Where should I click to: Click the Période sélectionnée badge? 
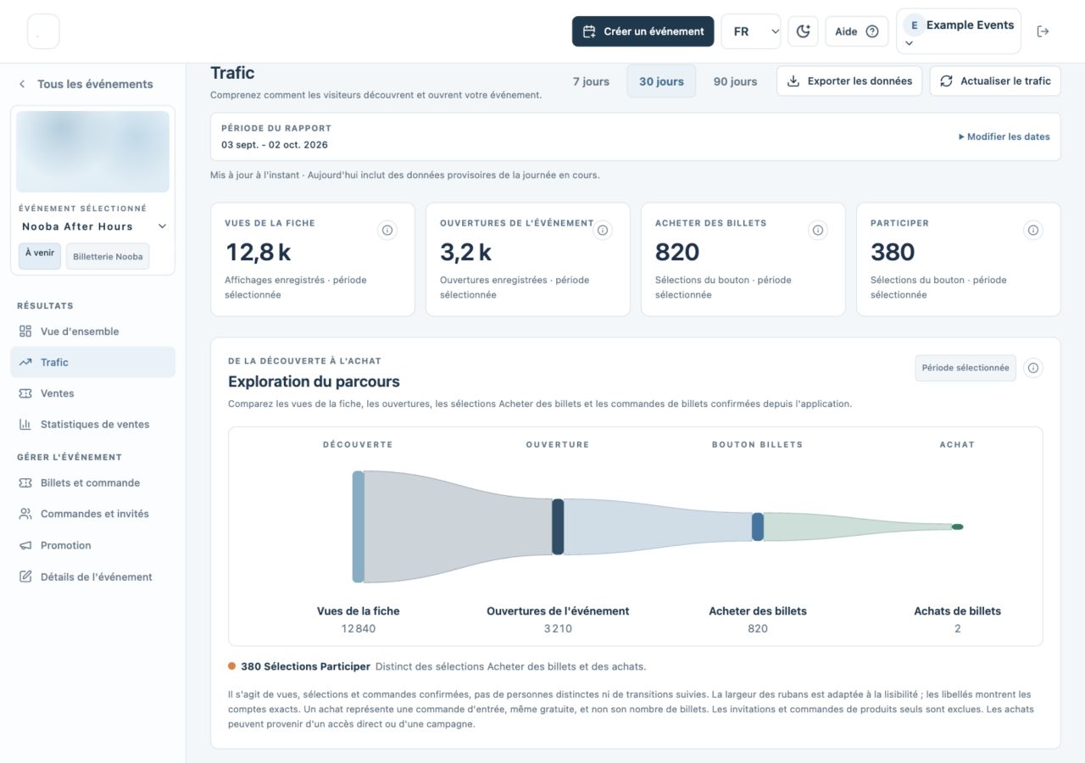965,368
